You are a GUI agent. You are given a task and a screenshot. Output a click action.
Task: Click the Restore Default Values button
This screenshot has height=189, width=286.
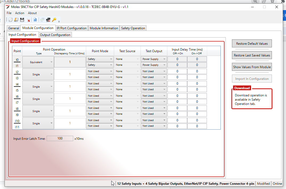pyautogui.click(x=252, y=44)
